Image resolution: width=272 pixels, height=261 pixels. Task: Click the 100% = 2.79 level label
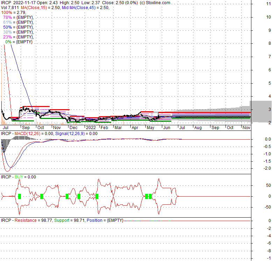[x=14, y=13]
